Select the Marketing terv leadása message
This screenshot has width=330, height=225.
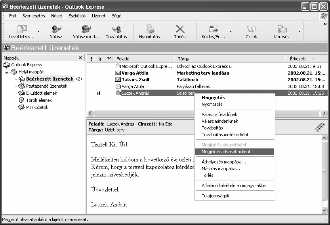(207, 73)
